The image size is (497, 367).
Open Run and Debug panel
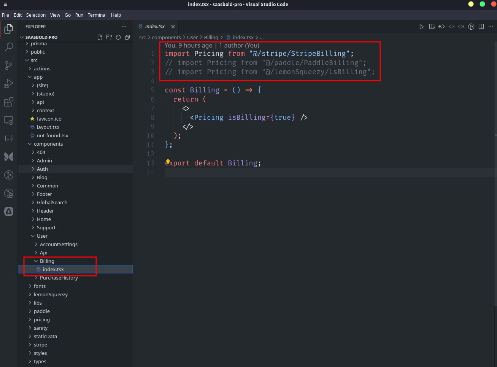(8, 84)
